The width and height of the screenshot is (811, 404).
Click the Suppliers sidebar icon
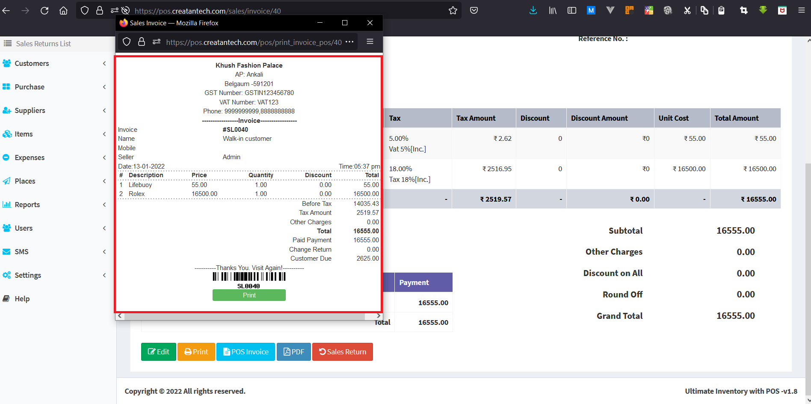coord(6,110)
